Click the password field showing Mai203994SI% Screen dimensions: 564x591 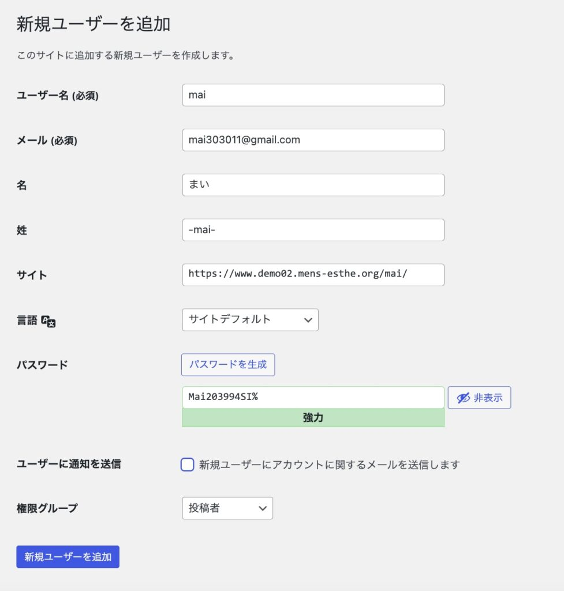click(x=313, y=398)
